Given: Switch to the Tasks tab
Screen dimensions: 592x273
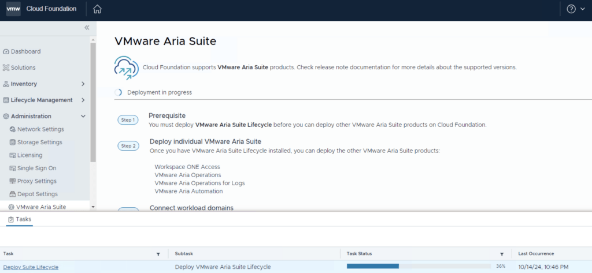Looking at the screenshot, I should click(20, 219).
